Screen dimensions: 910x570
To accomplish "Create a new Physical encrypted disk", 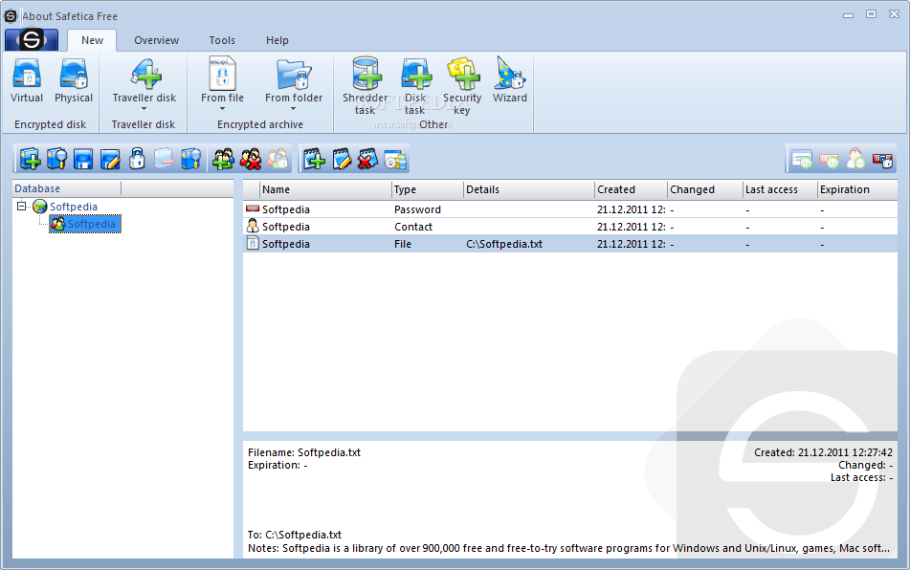I will pyautogui.click(x=74, y=81).
